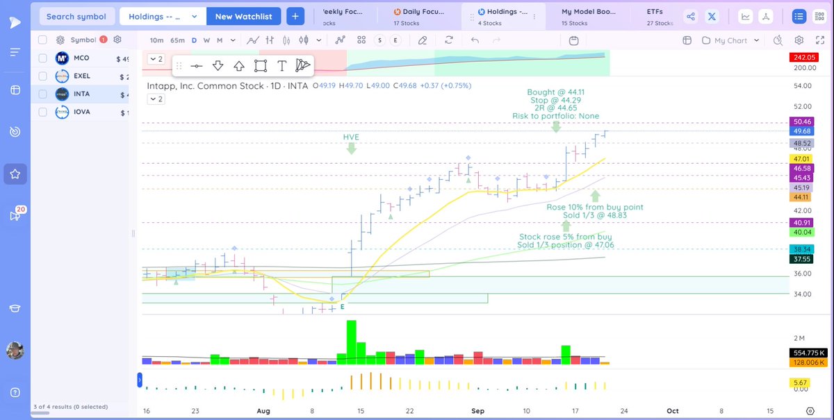Viewport: 834px width, 420px height.
Task: Click the share icon above the chart
Action: [x=690, y=15]
